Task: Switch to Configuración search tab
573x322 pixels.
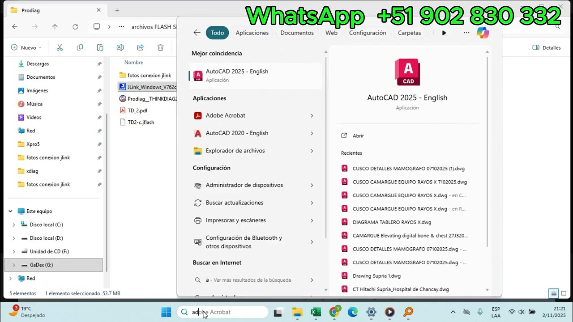Action: tap(368, 33)
